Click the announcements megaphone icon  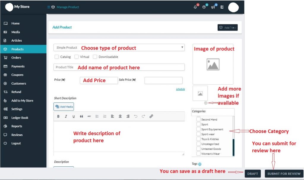[x=213, y=7]
